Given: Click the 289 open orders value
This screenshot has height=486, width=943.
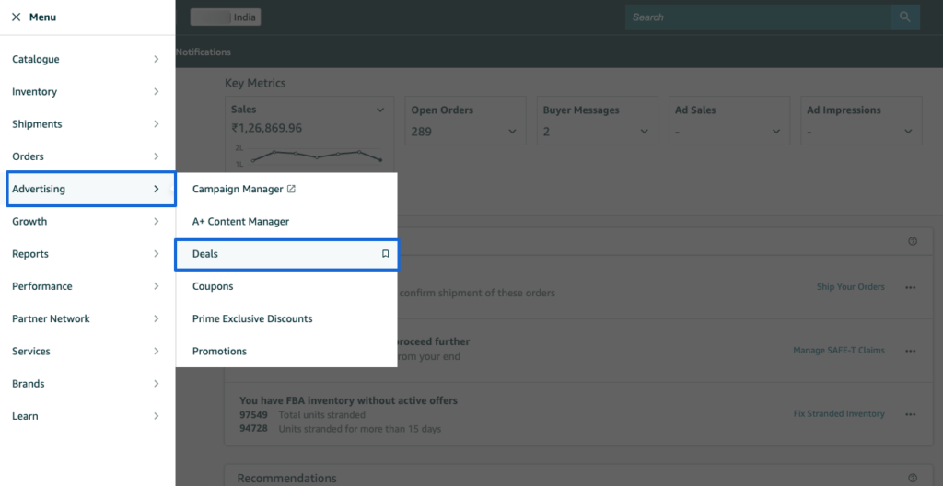Looking at the screenshot, I should (x=422, y=131).
